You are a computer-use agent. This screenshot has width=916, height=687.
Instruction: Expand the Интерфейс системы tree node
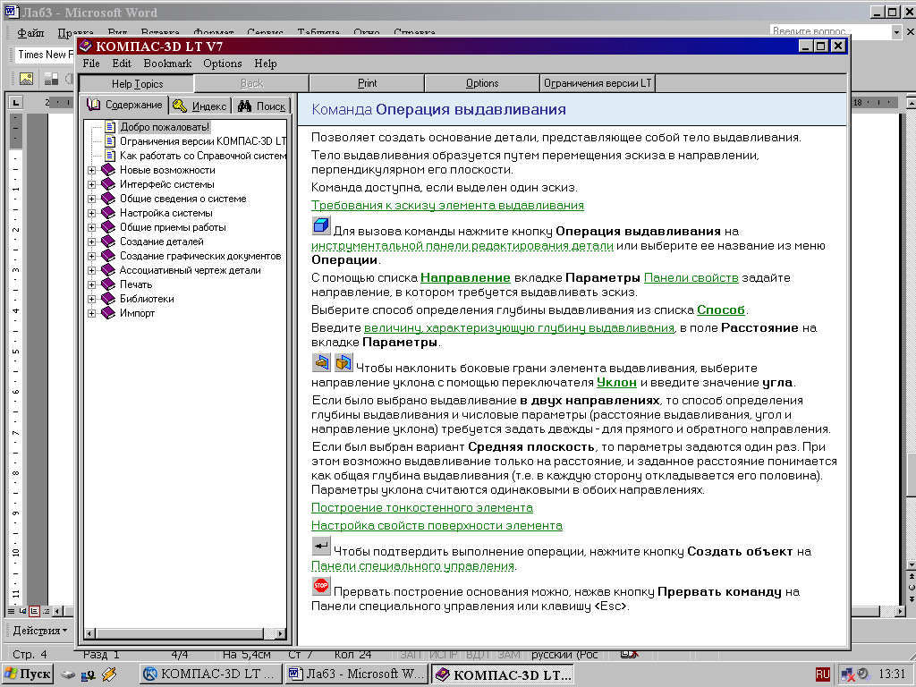[x=92, y=184]
